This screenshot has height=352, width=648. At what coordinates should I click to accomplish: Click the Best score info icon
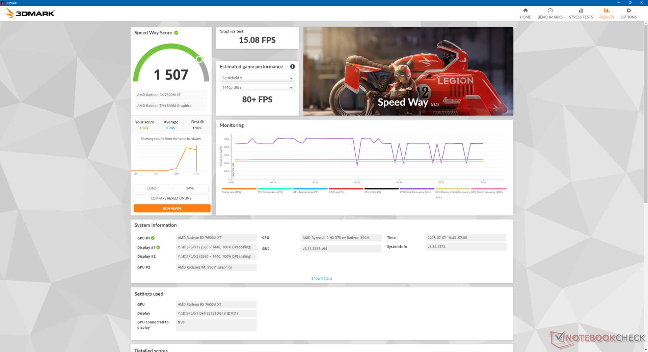pyautogui.click(x=202, y=122)
